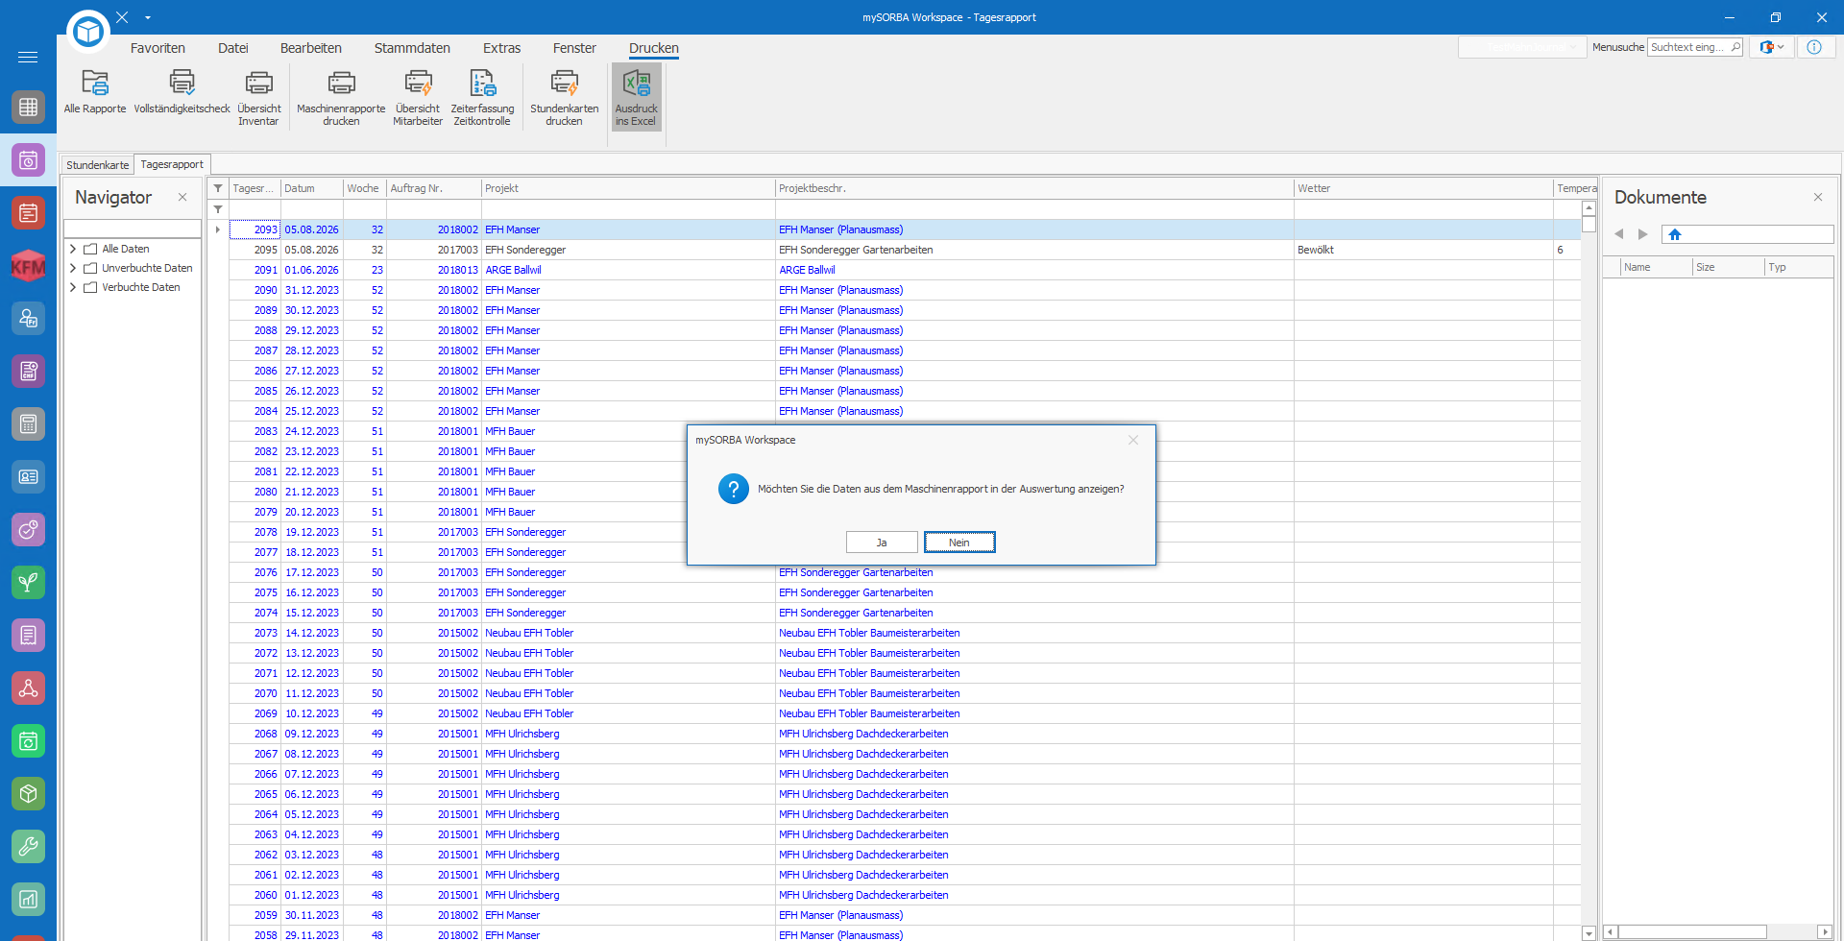Viewport: 1844px width, 941px height.
Task: Open the Bearbeiten menu
Action: click(311, 48)
